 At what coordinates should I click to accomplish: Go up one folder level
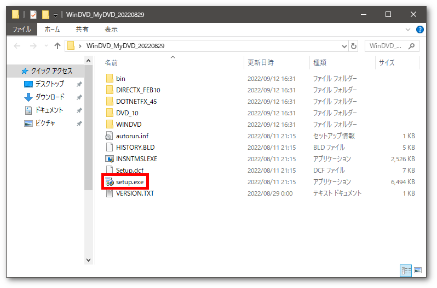tap(58, 46)
